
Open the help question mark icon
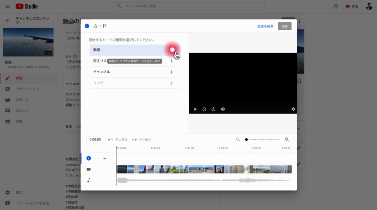[x=336, y=6]
